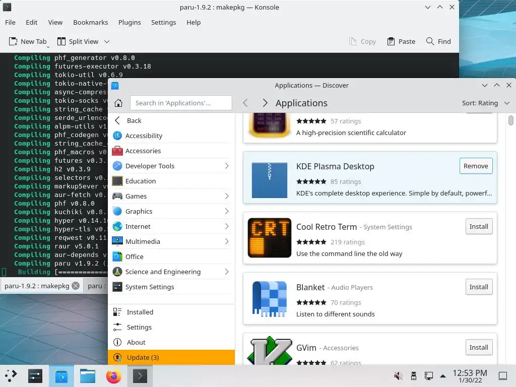Open Sort: Rating dropdown

click(x=486, y=103)
